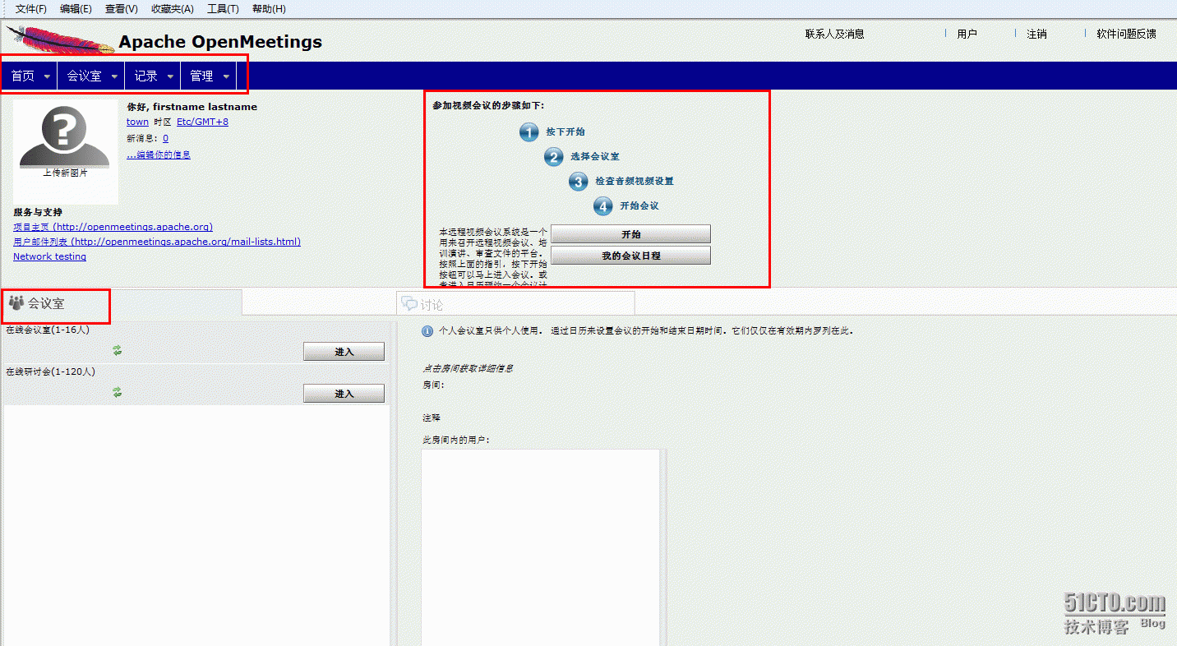Open the 收藏夹(A) browser menu
This screenshot has width=1177, height=646.
coord(173,9)
